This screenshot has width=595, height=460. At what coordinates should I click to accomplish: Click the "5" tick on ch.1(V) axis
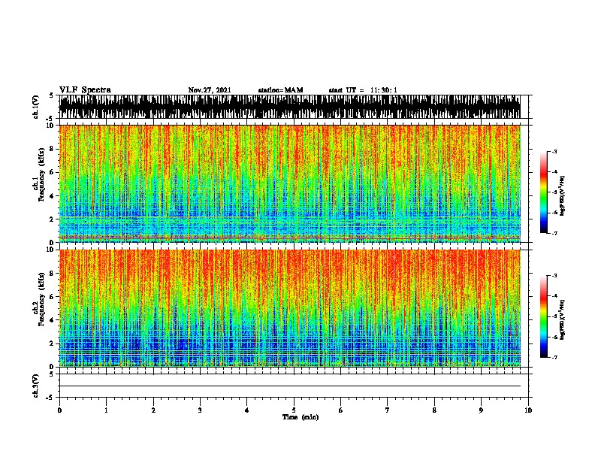[52, 95]
